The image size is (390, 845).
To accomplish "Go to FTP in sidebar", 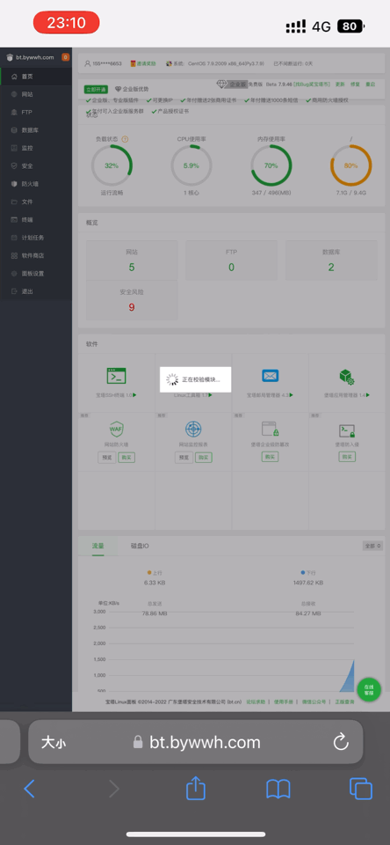I will [x=35, y=112].
